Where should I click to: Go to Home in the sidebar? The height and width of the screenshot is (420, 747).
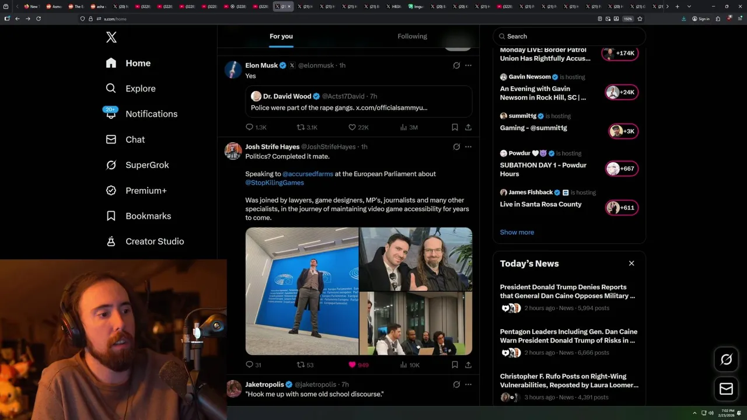(128, 63)
